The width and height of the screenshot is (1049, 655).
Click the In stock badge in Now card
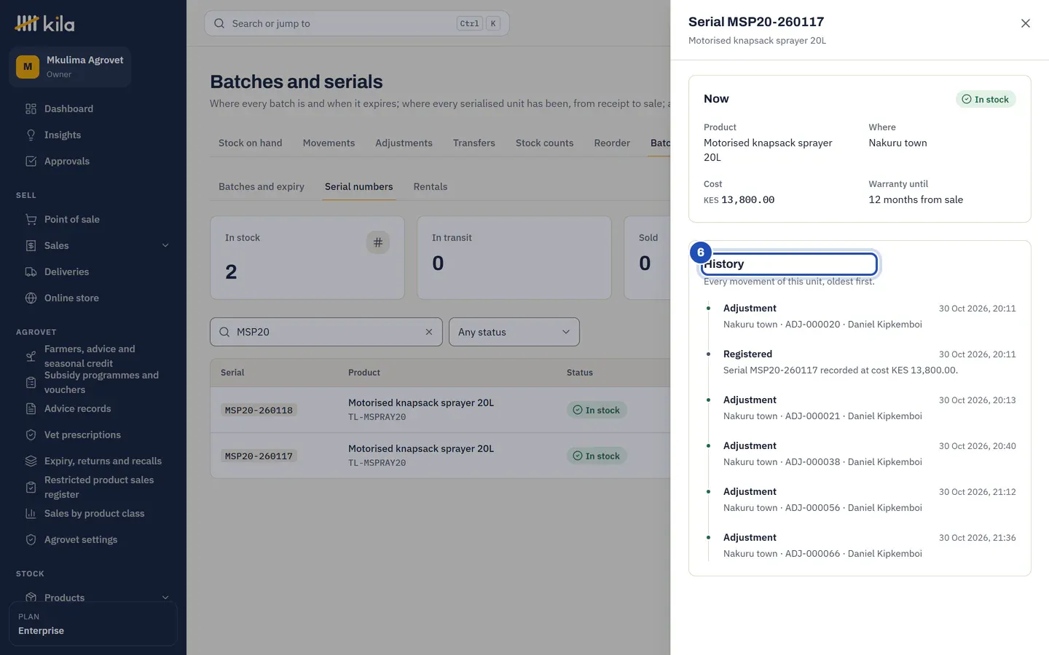click(986, 100)
